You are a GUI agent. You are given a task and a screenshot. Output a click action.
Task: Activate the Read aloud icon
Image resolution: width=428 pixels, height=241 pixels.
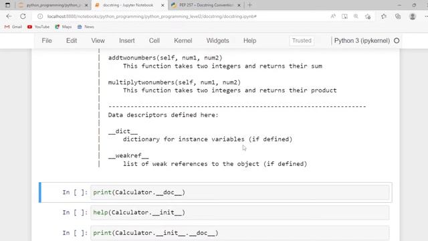pyautogui.click(x=333, y=16)
